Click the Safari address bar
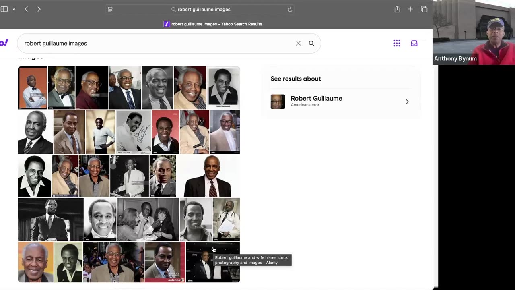This screenshot has width=515, height=290. (x=201, y=9)
